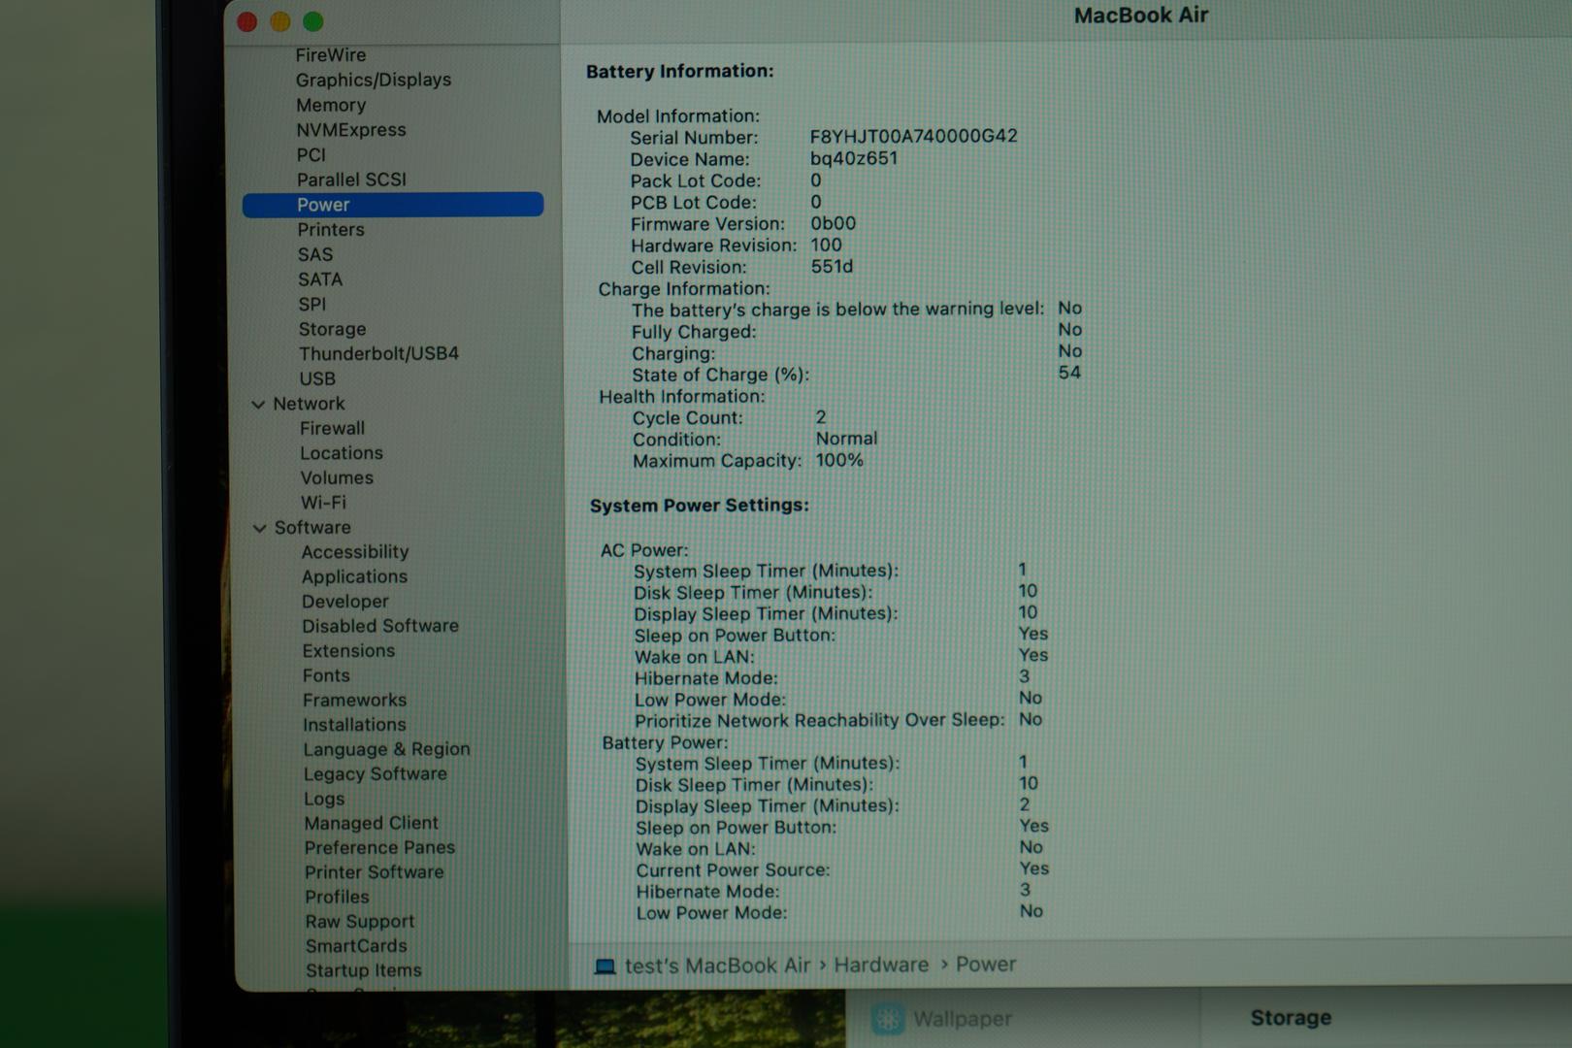Collapse the Network section chevron
This screenshot has height=1048, width=1572.
(x=258, y=405)
